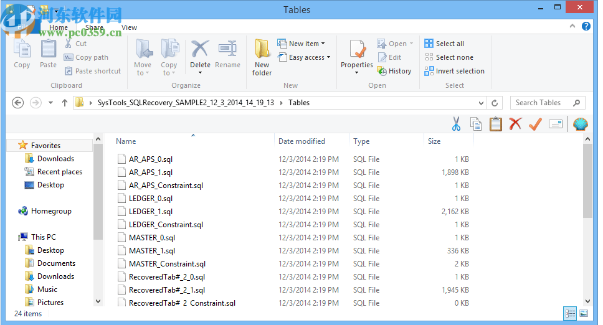Click navigation pane scroll down arrow
The width and height of the screenshot is (603, 325).
(x=98, y=301)
